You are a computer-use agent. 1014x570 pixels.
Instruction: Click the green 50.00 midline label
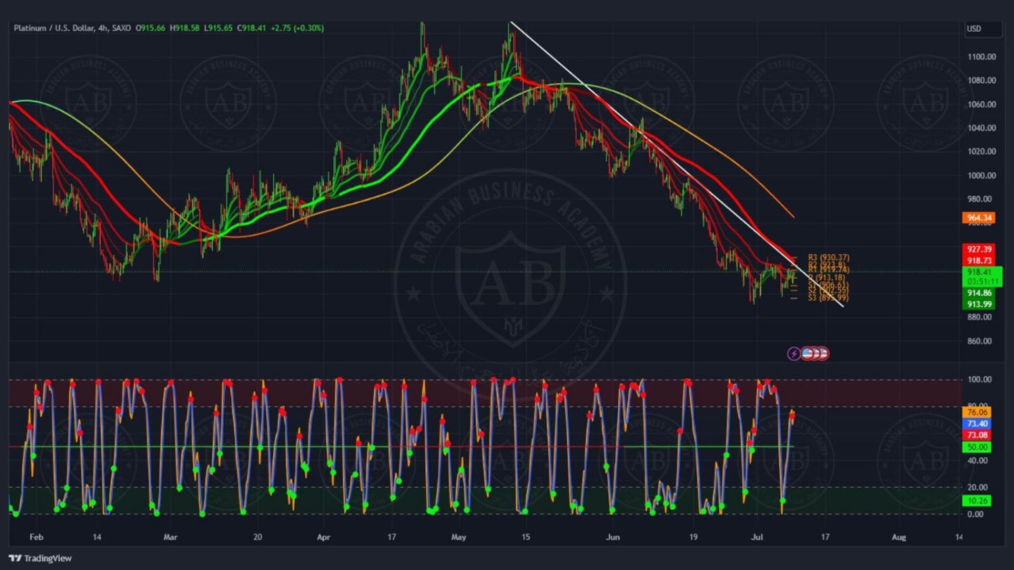[x=977, y=447]
